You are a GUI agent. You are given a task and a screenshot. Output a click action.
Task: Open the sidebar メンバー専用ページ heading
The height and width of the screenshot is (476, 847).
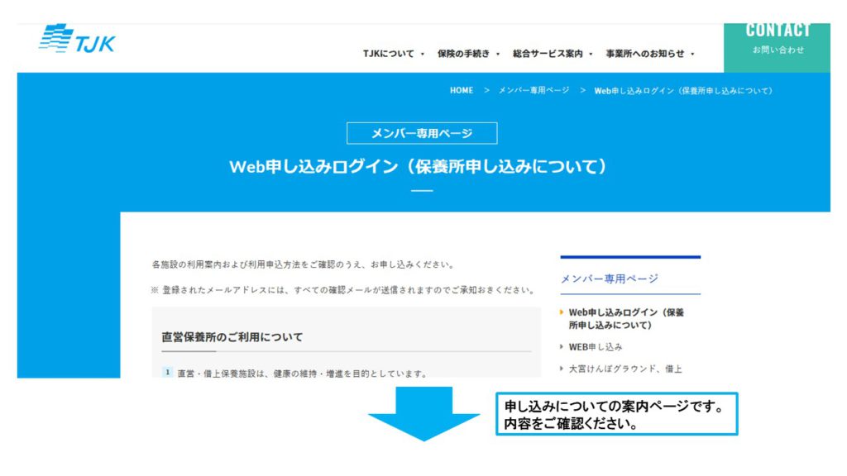[x=609, y=278]
